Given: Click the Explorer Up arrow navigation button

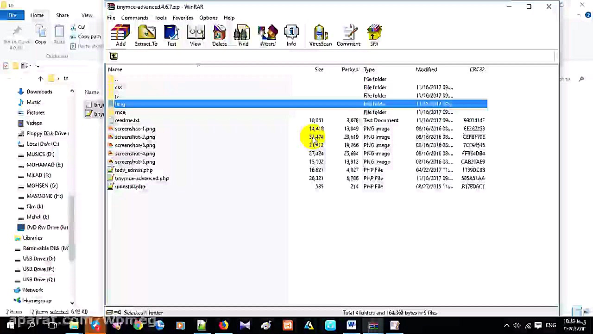Looking at the screenshot, I should 41,79.
